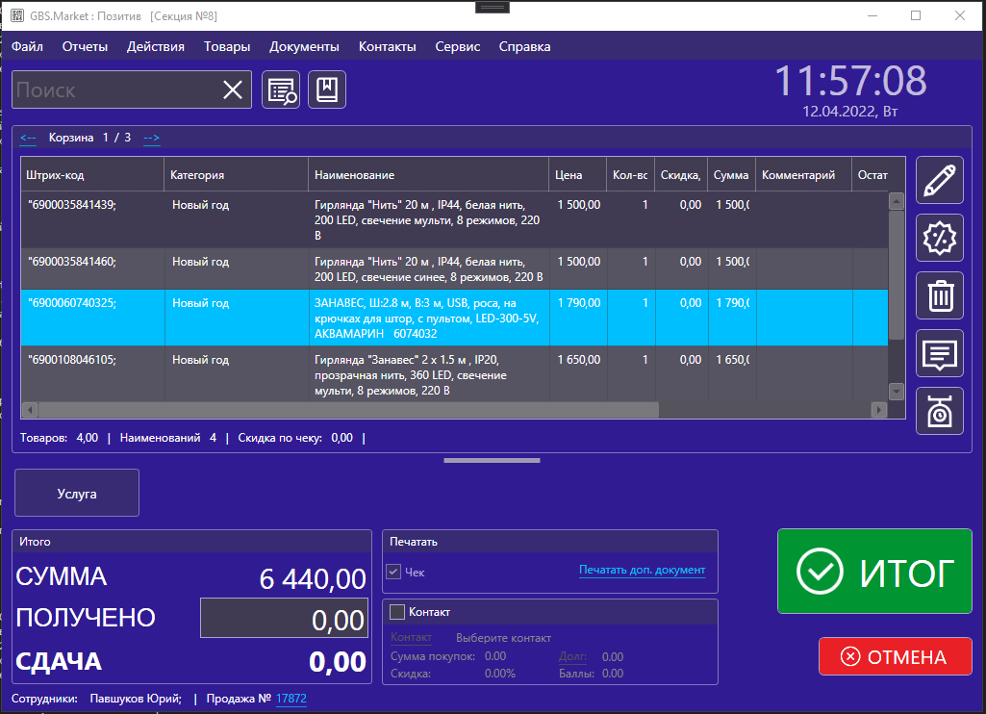This screenshot has height=714, width=986.
Task: Click the ПОЛУЧЕНО amount input field
Action: click(x=284, y=618)
